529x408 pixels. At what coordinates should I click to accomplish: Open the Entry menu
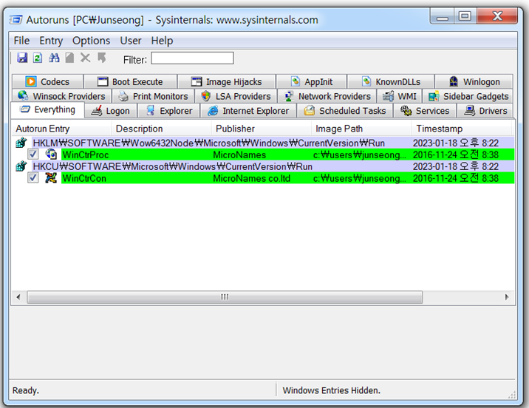51,41
